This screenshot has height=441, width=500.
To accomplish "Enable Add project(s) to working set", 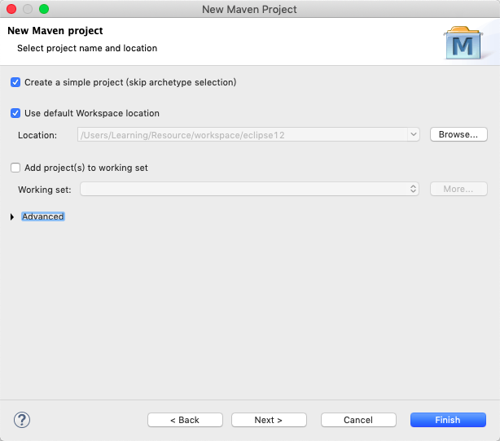I will (15, 168).
